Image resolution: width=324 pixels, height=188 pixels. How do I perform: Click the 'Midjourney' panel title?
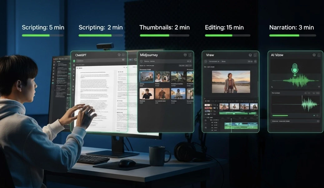coord(149,55)
